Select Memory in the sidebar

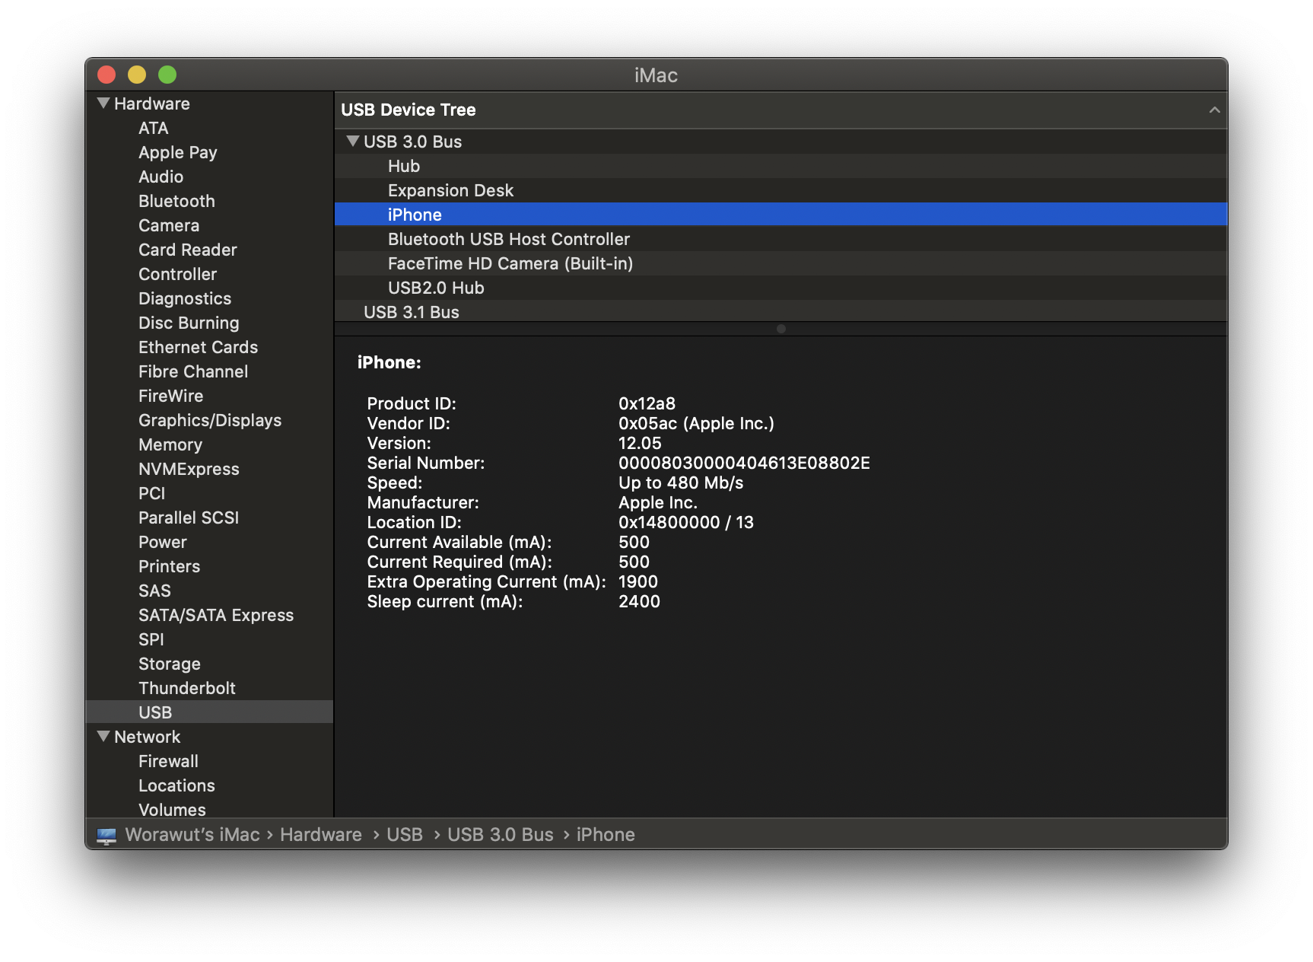pos(170,444)
